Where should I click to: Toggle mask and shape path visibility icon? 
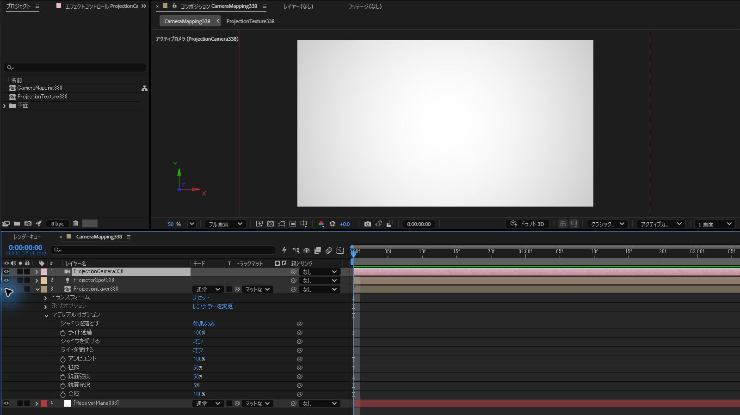point(281,224)
